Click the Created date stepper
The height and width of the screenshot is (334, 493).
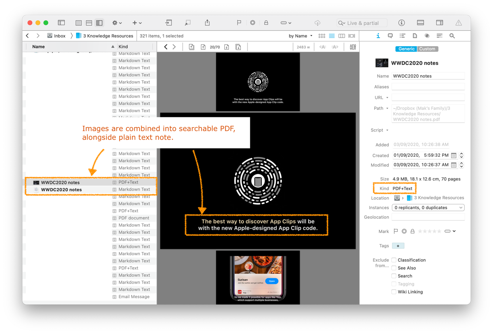462,155
